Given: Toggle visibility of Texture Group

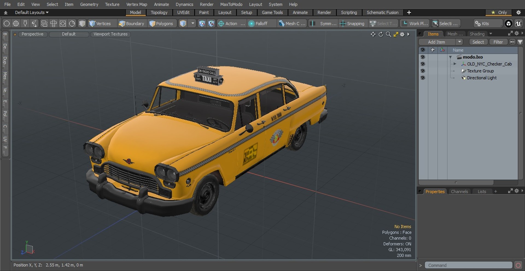Looking at the screenshot, I should click(x=423, y=71).
